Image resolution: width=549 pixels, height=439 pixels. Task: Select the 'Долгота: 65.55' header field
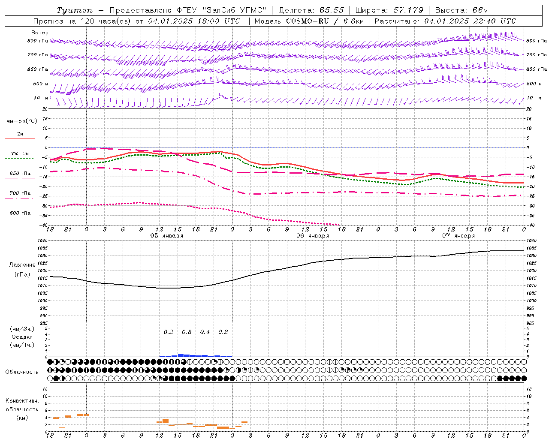311,10
